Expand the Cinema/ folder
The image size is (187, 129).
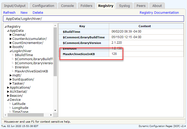pyautogui.click(x=11, y=35)
